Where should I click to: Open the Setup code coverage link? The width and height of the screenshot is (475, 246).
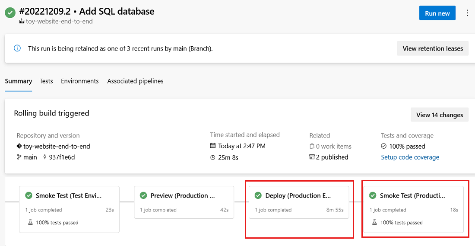click(410, 157)
